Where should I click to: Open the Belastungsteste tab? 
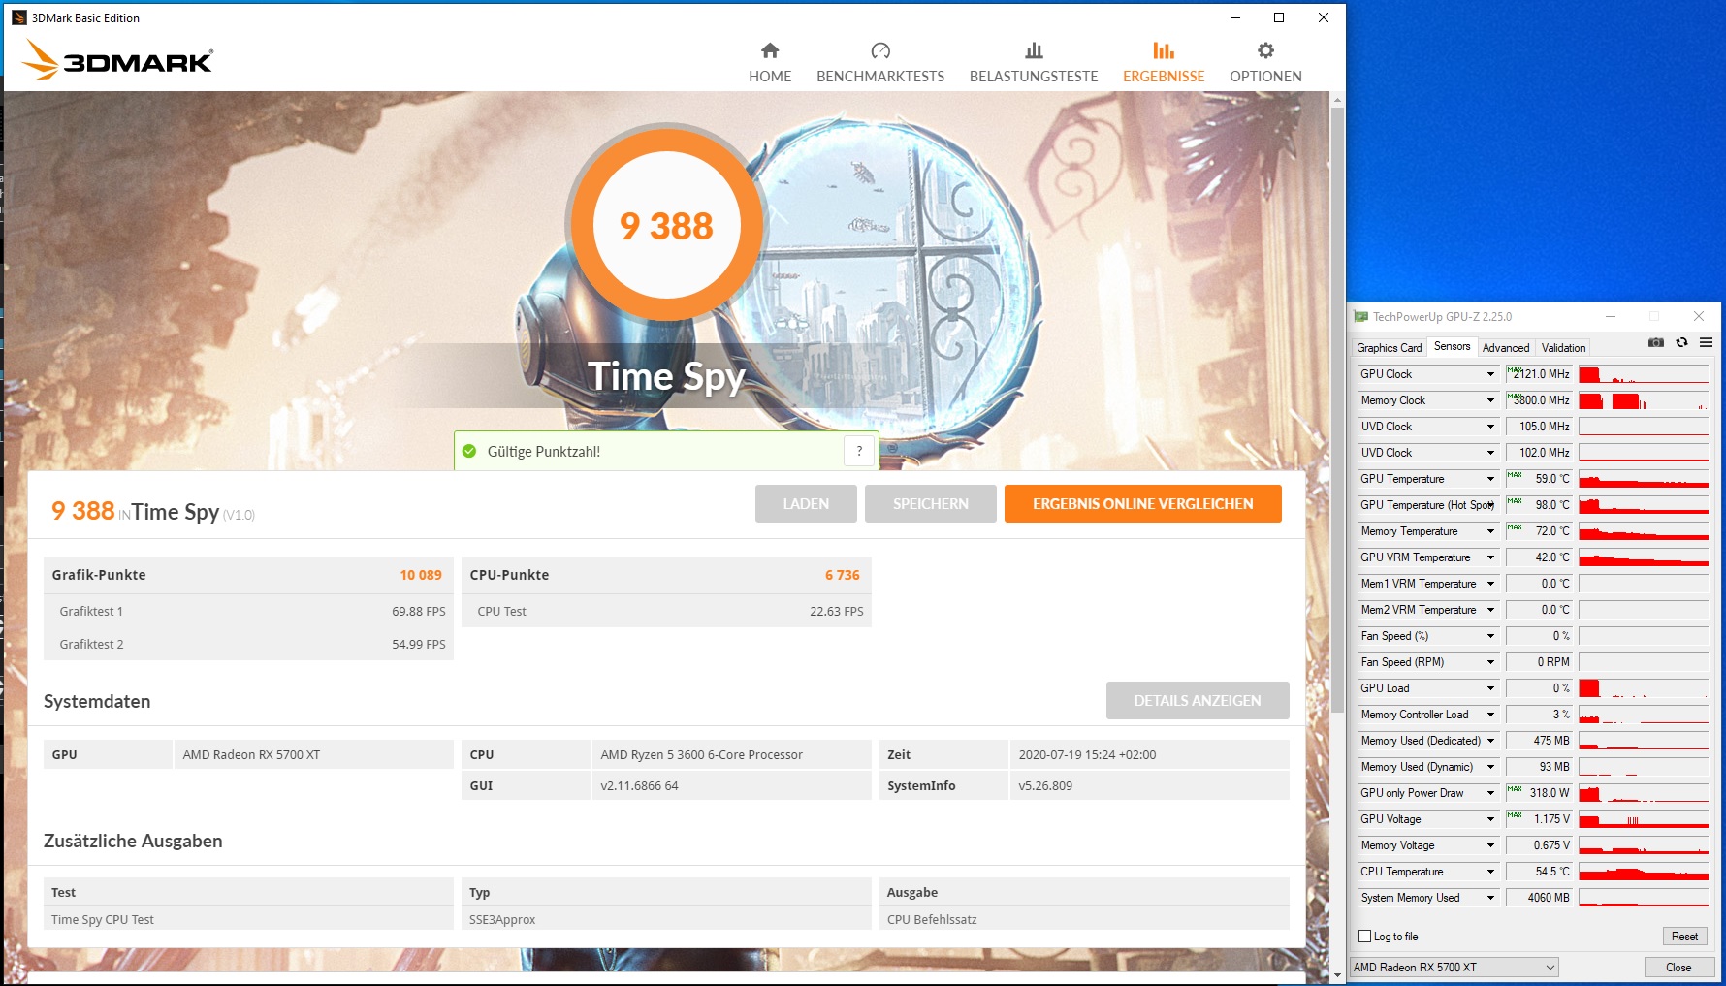tap(1034, 62)
